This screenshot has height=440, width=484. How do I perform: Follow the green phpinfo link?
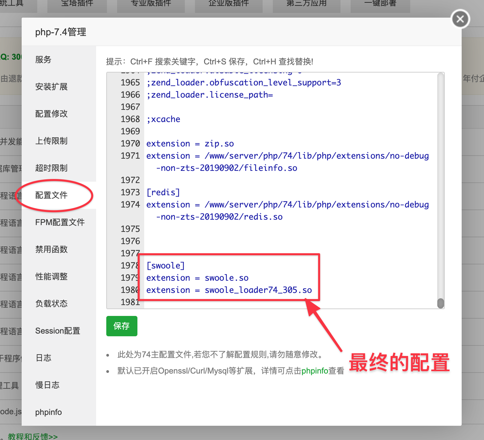pos(315,371)
